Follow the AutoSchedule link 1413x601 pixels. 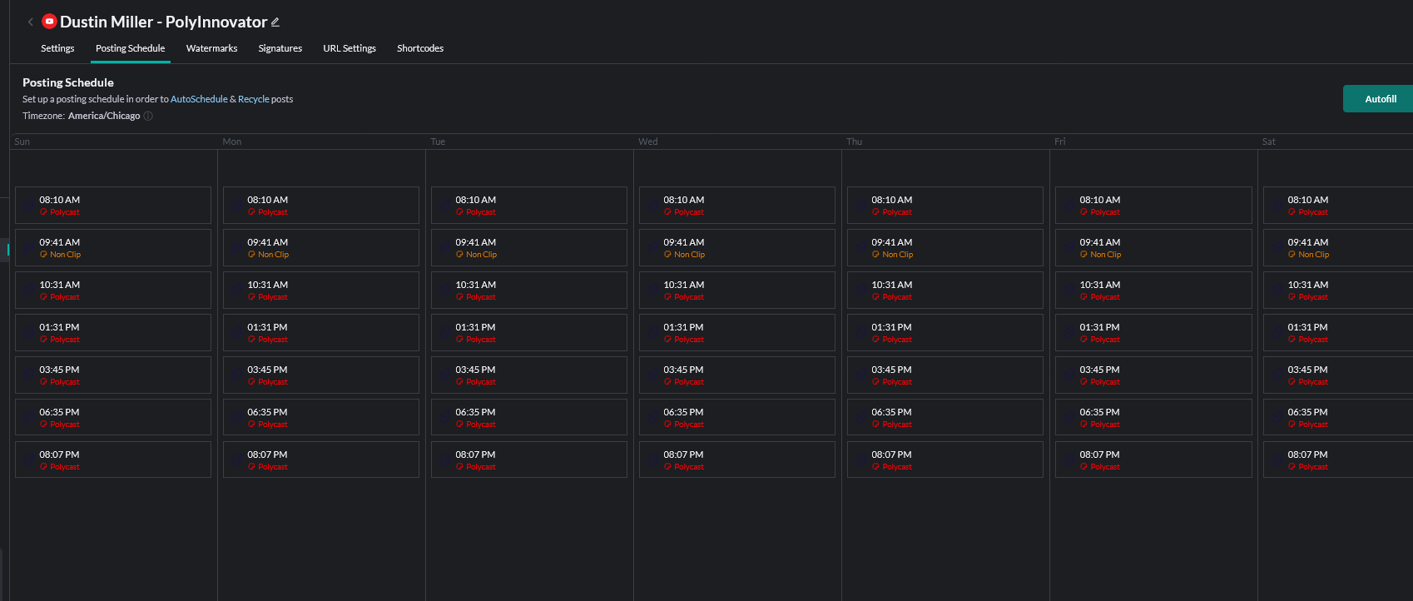[199, 99]
